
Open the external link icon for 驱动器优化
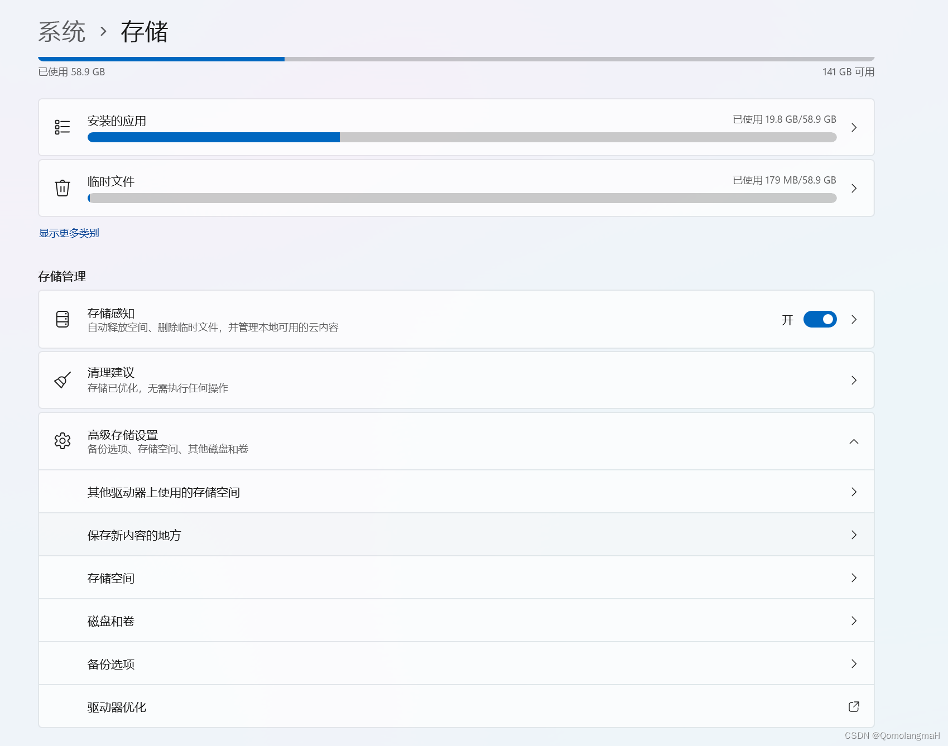tap(854, 706)
